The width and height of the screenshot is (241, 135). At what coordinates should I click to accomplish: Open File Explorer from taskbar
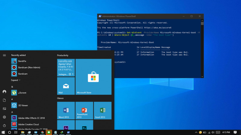click(23, 132)
